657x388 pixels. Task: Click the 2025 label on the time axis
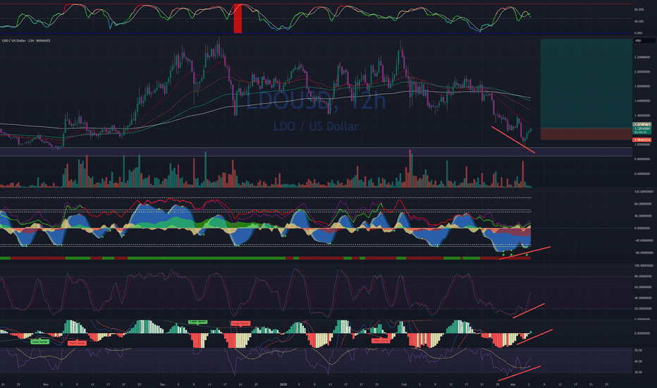click(281, 384)
